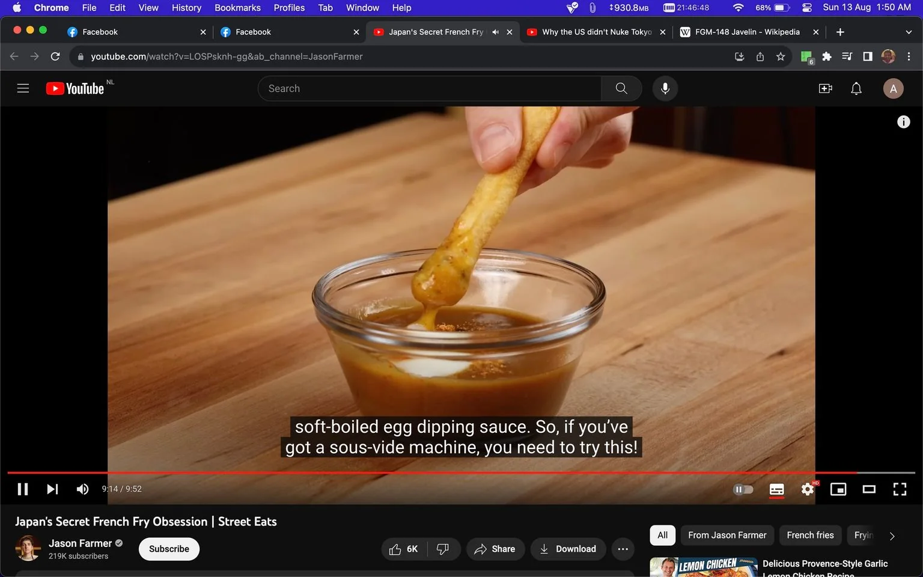
Task: Enter fullscreen mode
Action: (x=900, y=489)
